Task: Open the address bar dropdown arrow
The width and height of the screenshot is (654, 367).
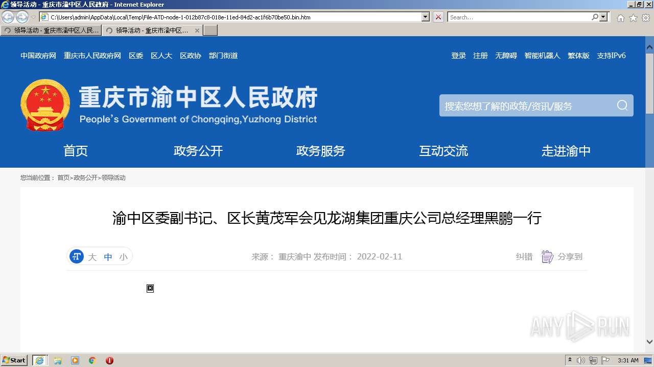Action: [426, 17]
